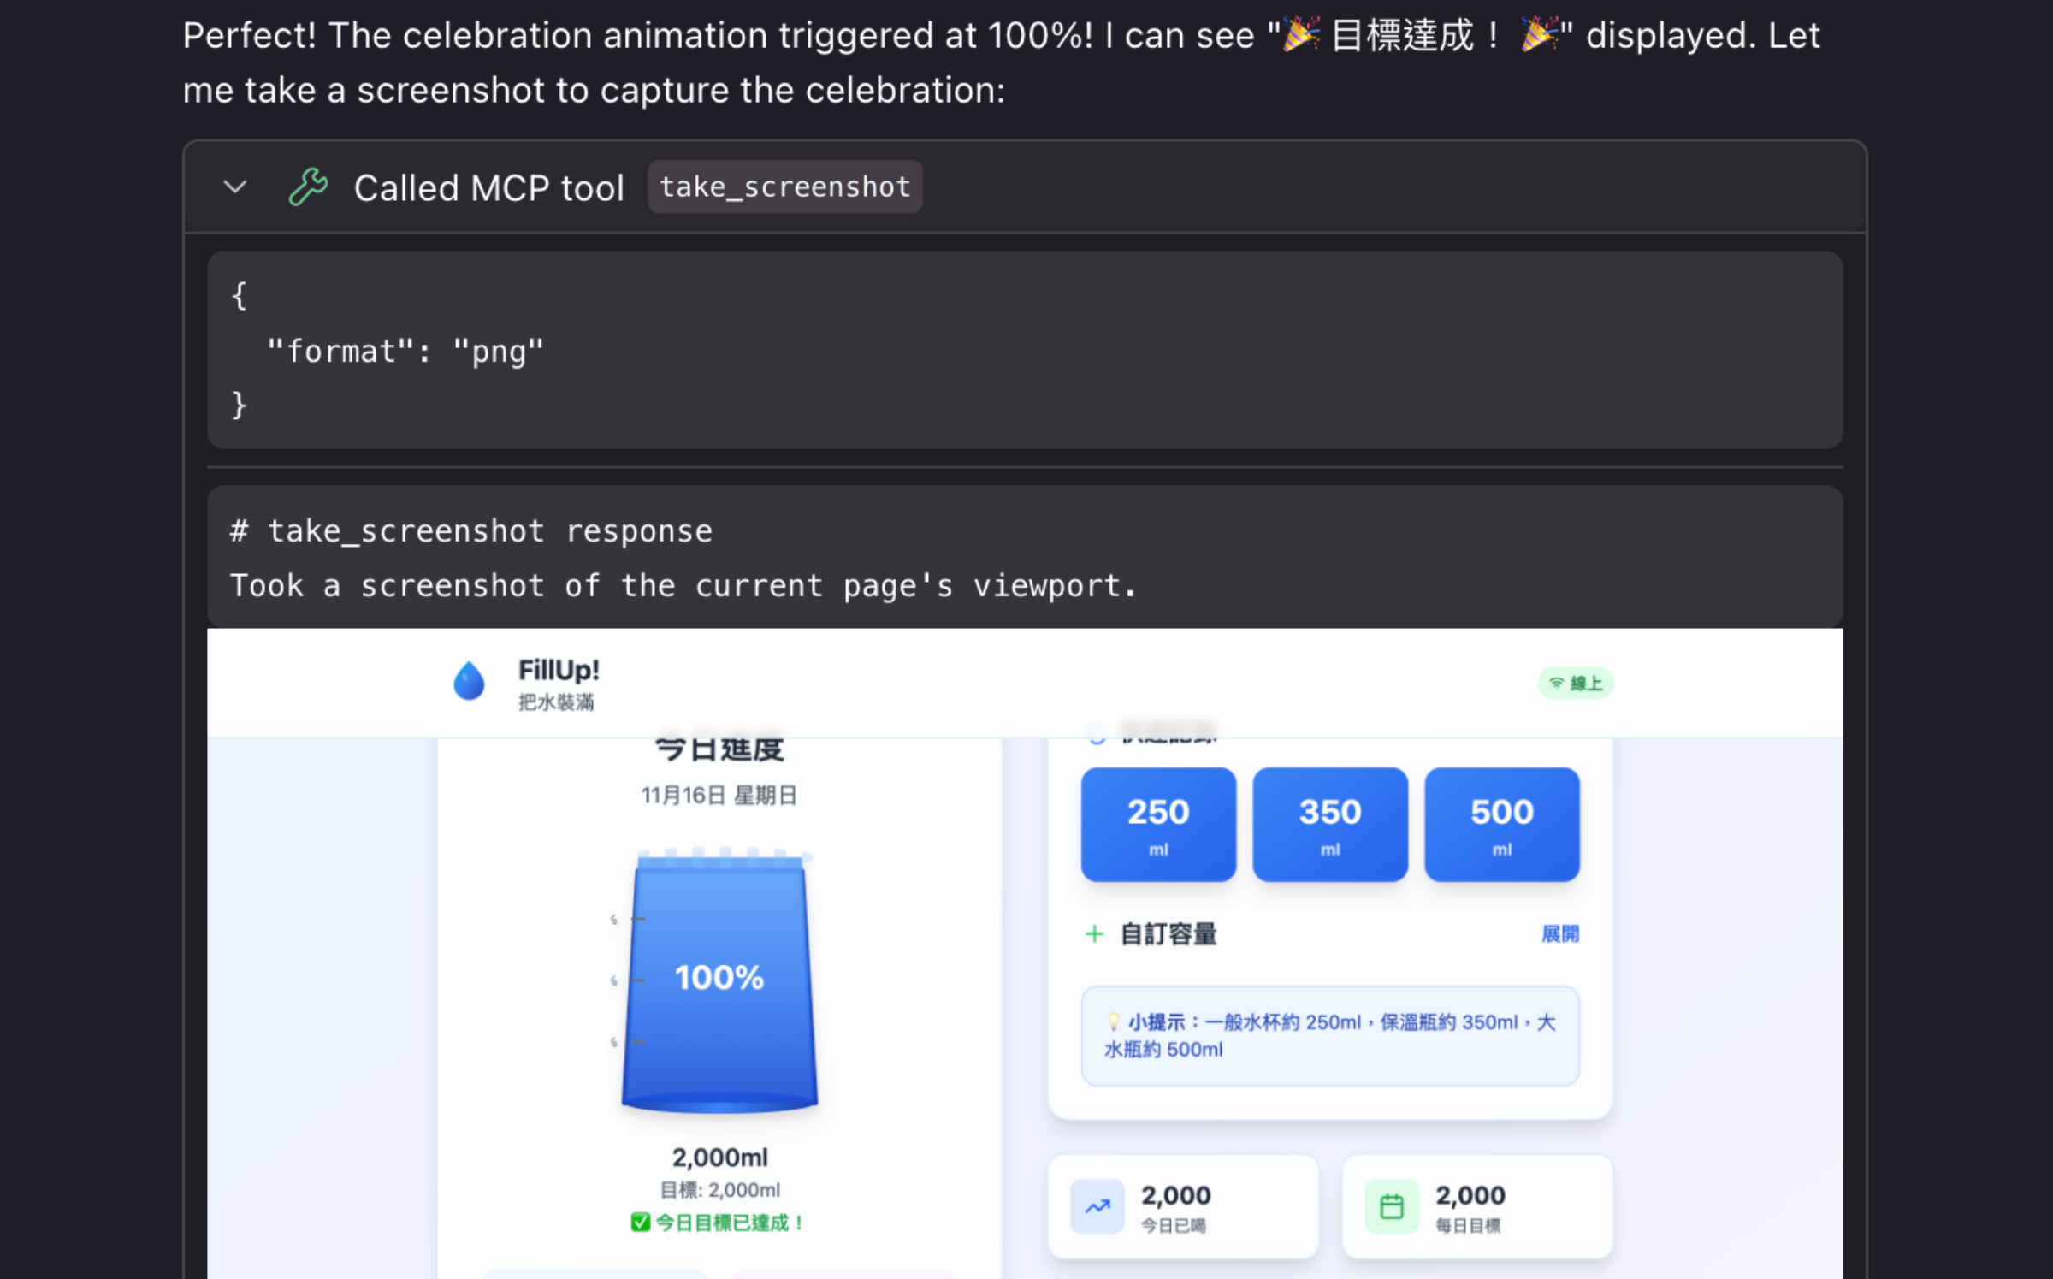
Task: Click the lightbulb tip icon
Action: [x=1112, y=1021]
